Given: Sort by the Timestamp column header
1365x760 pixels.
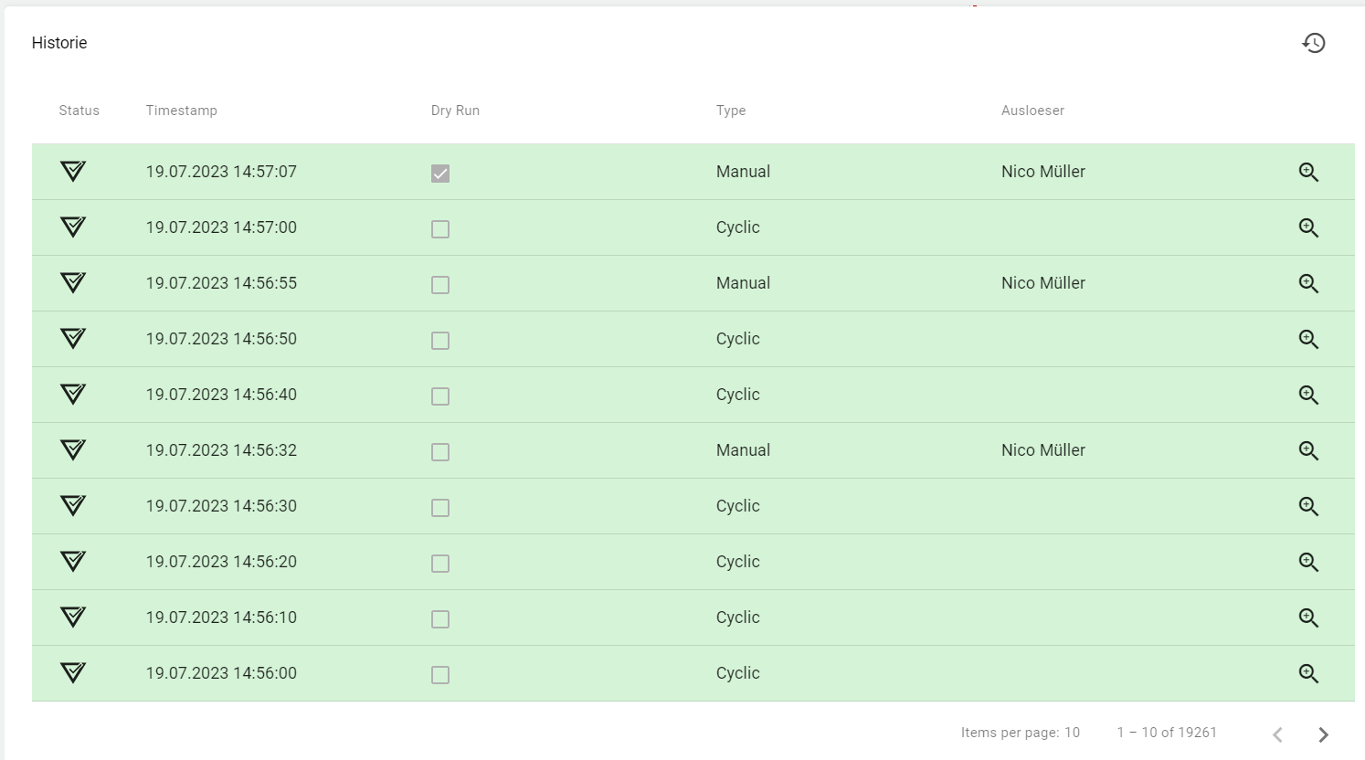Looking at the screenshot, I should pos(182,111).
